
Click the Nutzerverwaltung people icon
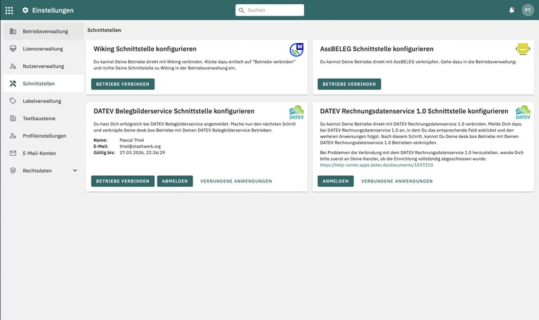pyautogui.click(x=13, y=66)
